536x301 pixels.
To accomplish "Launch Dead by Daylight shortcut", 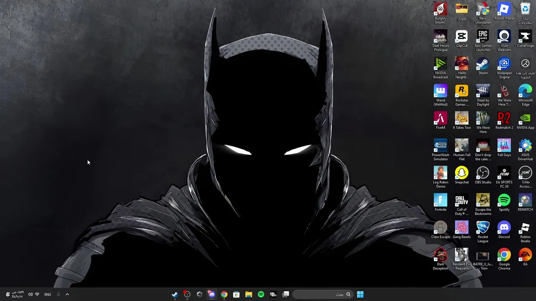I will pos(483,95).
